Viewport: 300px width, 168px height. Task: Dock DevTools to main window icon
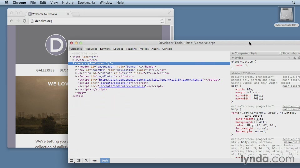point(72,161)
